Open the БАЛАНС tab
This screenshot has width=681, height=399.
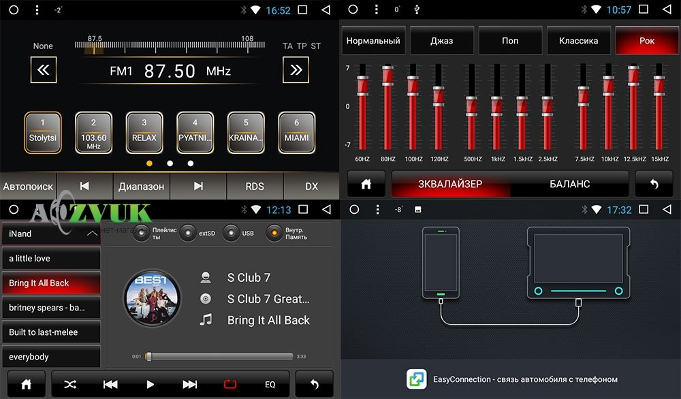[x=569, y=184]
